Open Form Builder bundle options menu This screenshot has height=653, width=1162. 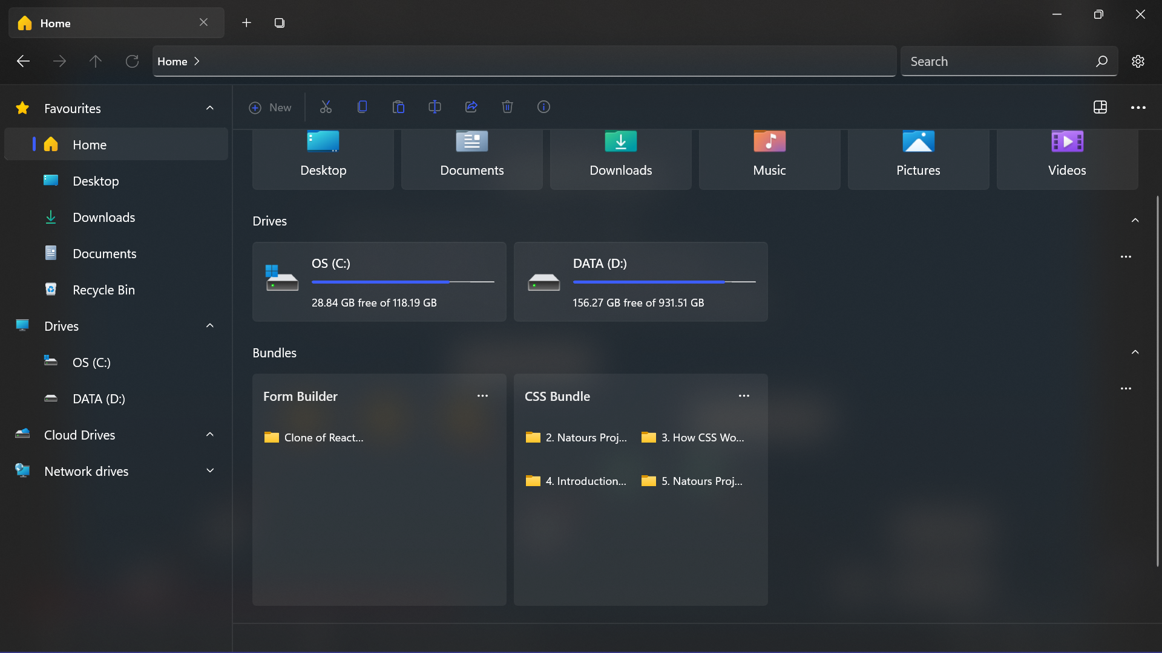coord(482,396)
